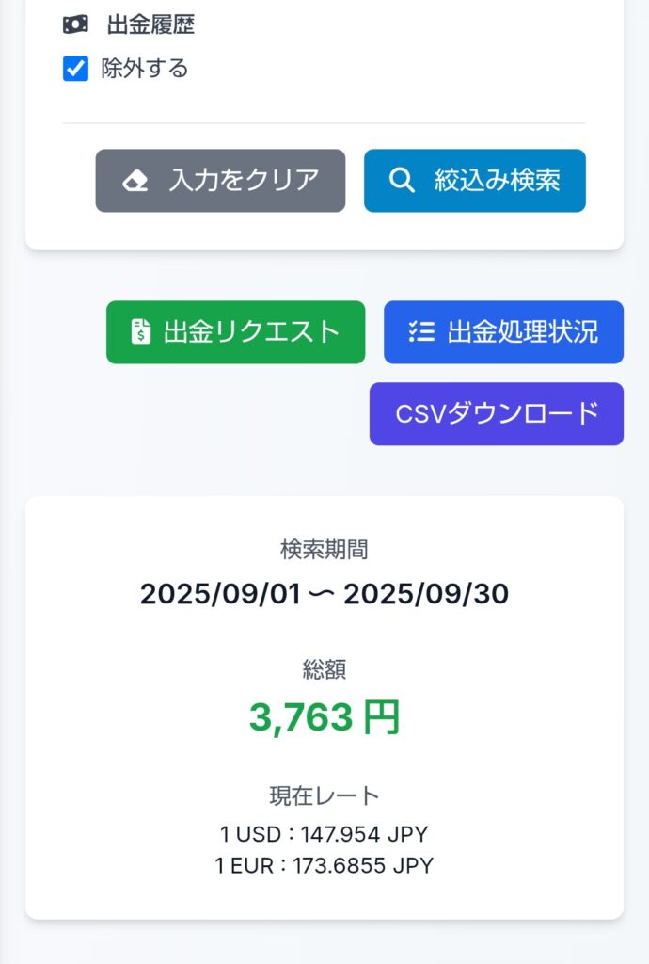Click the invoice dollar icon on the green button

[x=140, y=331]
